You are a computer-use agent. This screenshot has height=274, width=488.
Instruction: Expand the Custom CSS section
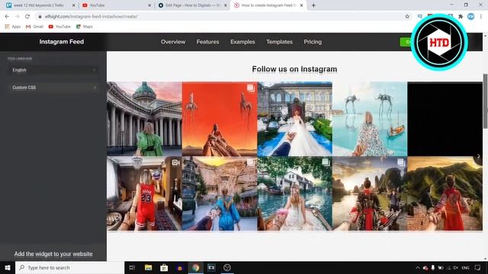pos(53,88)
